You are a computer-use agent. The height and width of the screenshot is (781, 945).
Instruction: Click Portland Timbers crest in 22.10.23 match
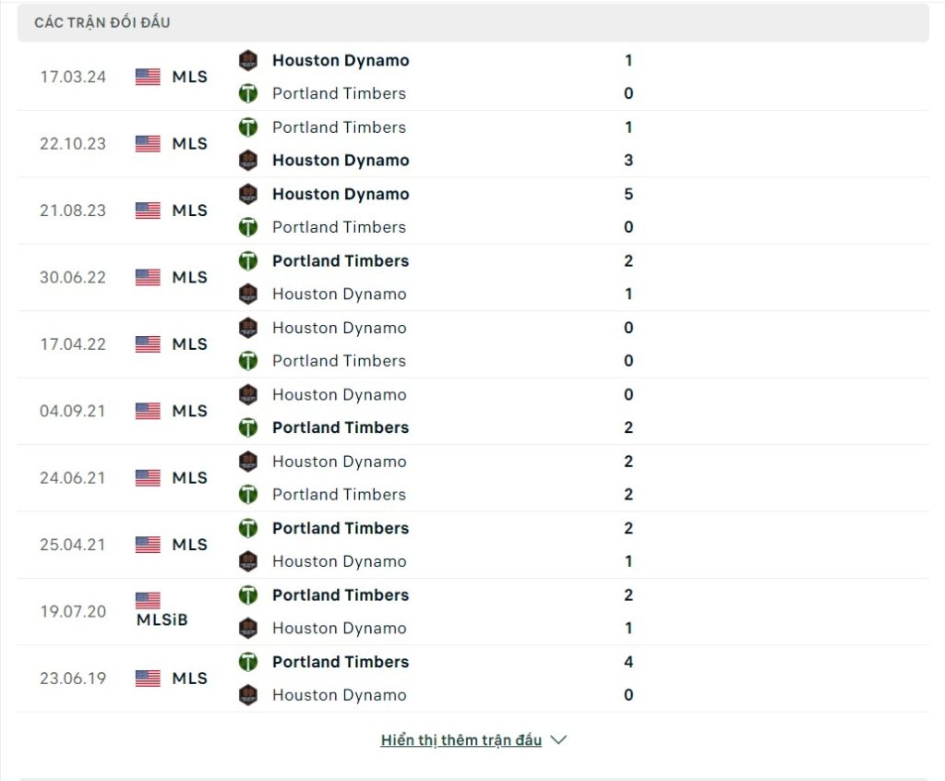coord(247,127)
